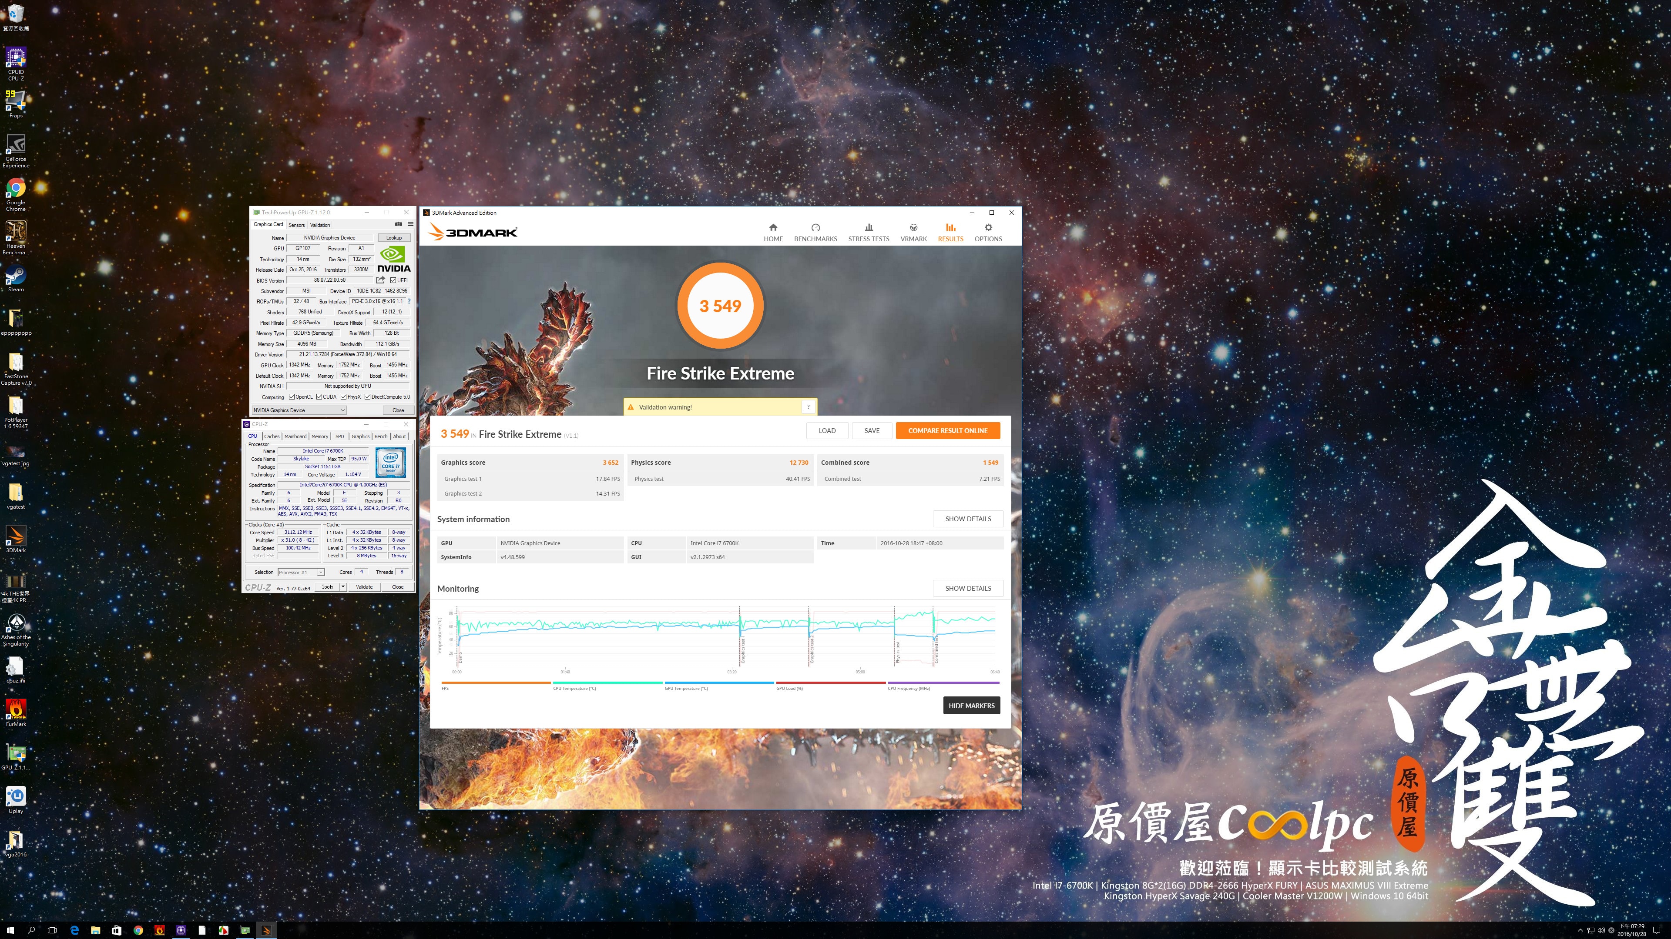This screenshot has height=939, width=1671.
Task: Open Action Center notifications icon
Action: point(1657,931)
